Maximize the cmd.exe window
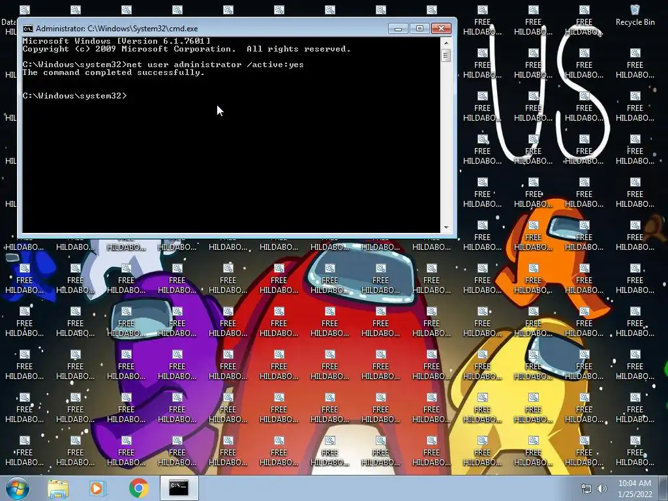 click(x=419, y=29)
